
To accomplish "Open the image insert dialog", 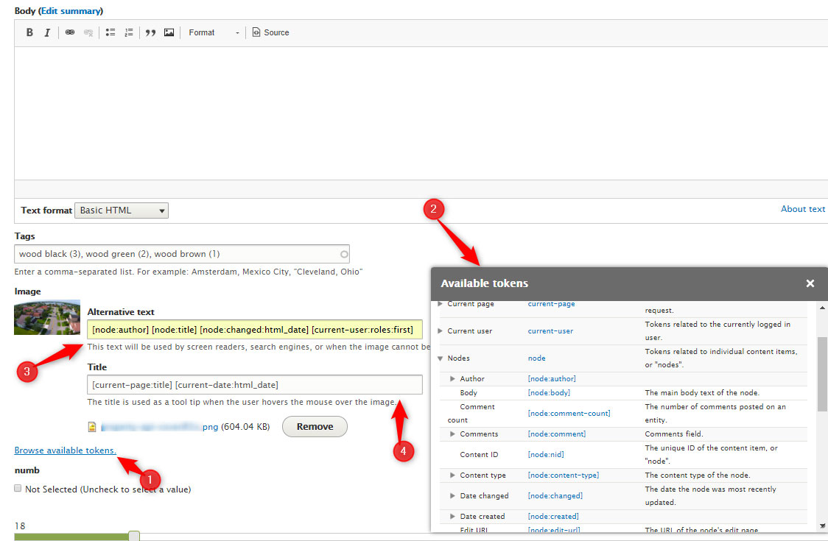I will coord(169,32).
